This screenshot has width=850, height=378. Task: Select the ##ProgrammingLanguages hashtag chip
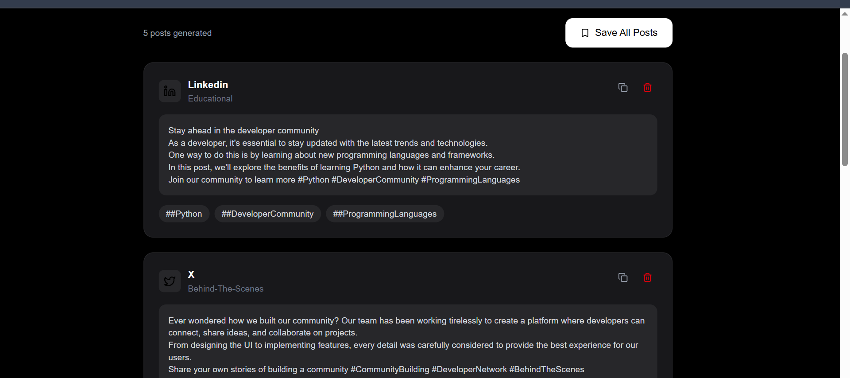[x=385, y=214]
